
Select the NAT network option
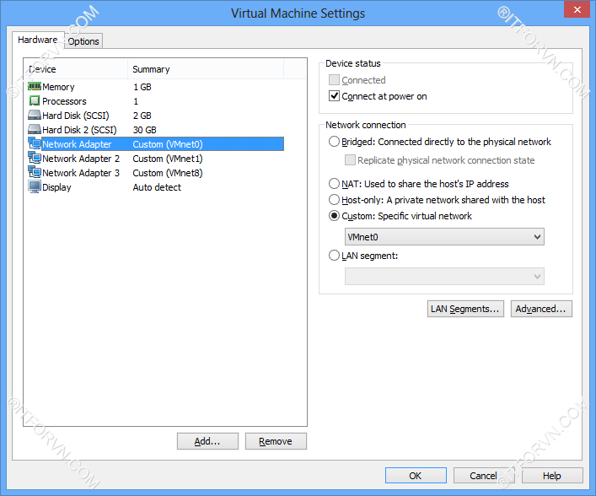point(334,184)
